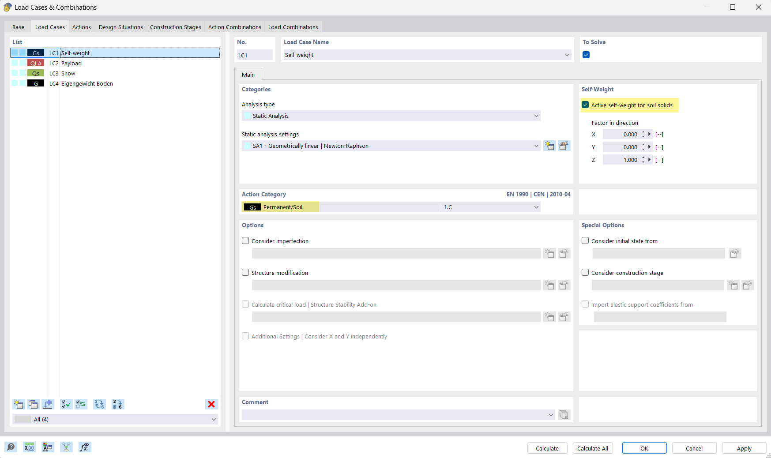Open comment library icon beside Comment field

564,415
